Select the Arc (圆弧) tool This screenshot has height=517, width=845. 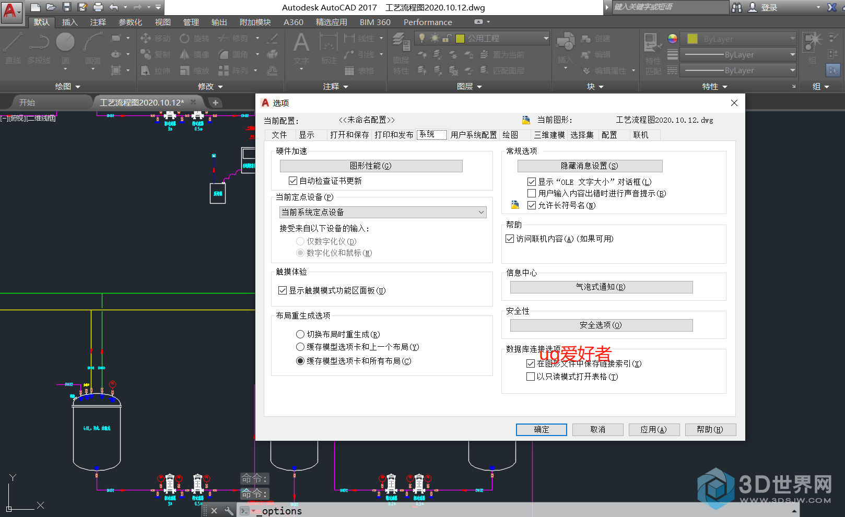pyautogui.click(x=93, y=48)
